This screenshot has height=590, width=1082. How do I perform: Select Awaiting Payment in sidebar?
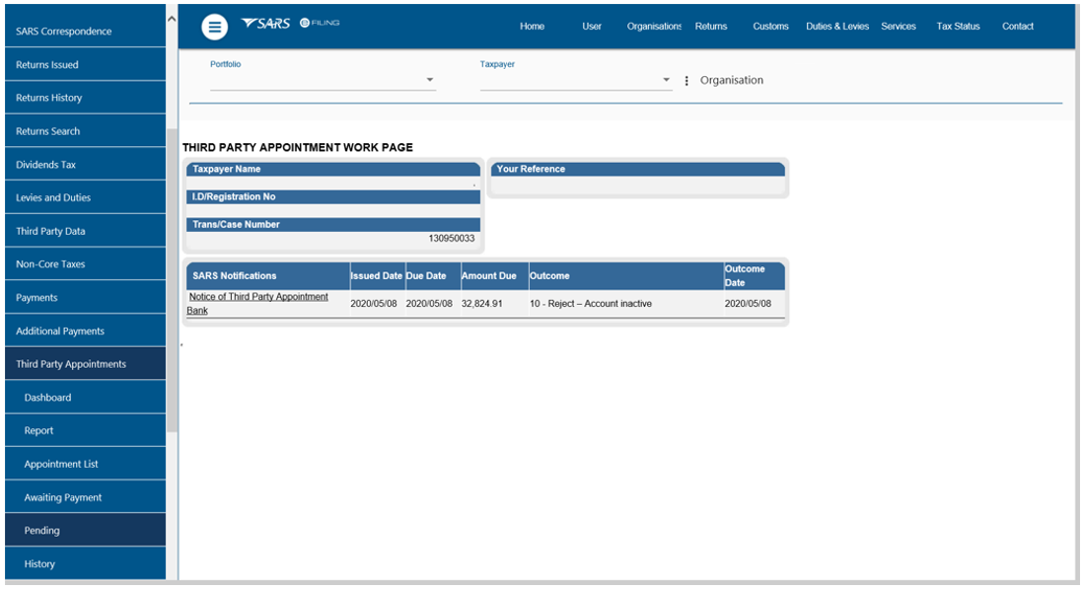pos(63,498)
